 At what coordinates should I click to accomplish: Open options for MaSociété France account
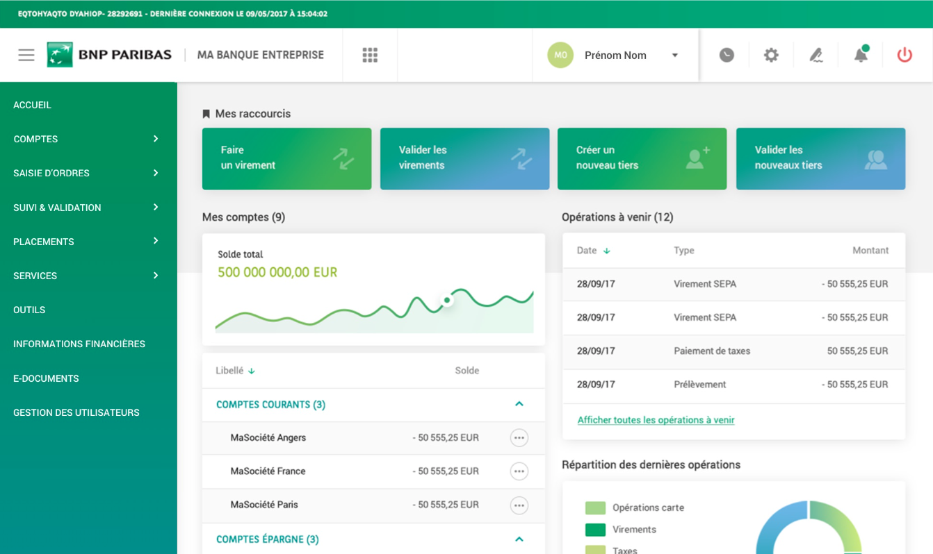[x=519, y=471]
